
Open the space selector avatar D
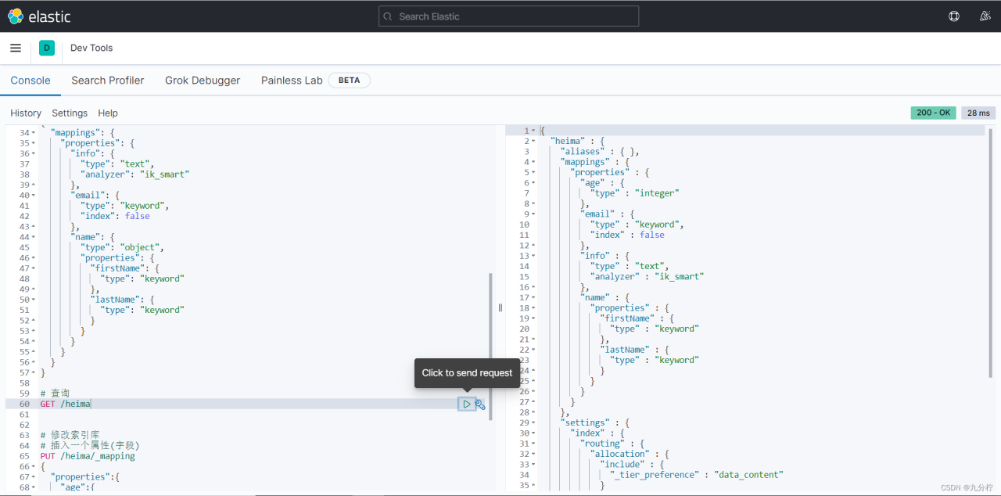[47, 49]
